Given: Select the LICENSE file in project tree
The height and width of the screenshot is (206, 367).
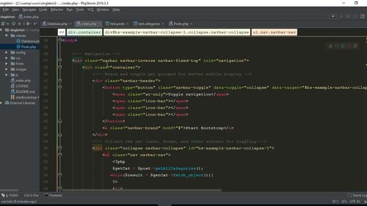Looking at the screenshot, I should 19,86.
